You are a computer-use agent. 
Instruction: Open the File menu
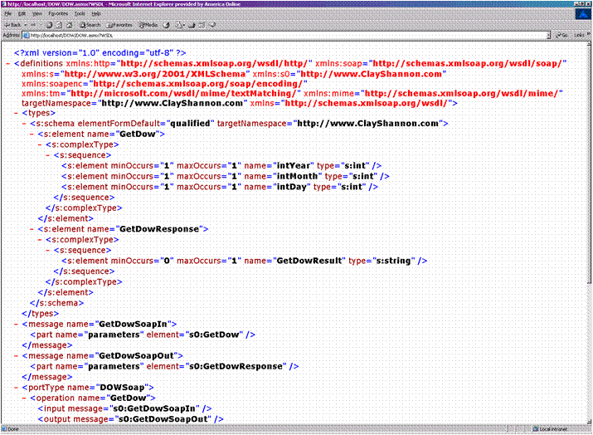pos(8,14)
